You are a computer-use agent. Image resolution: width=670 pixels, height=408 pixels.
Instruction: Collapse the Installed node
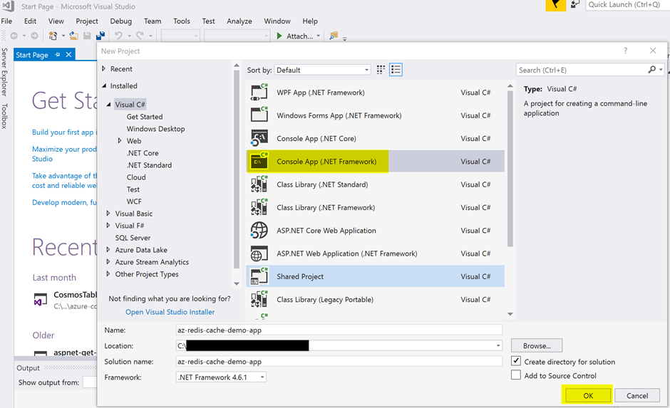click(x=104, y=85)
